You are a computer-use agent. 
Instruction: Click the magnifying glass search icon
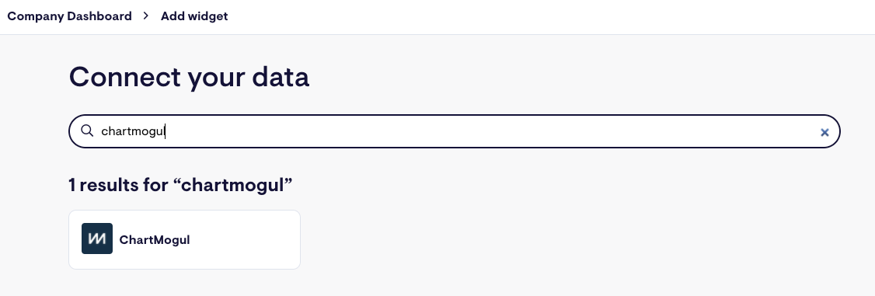[x=87, y=131]
